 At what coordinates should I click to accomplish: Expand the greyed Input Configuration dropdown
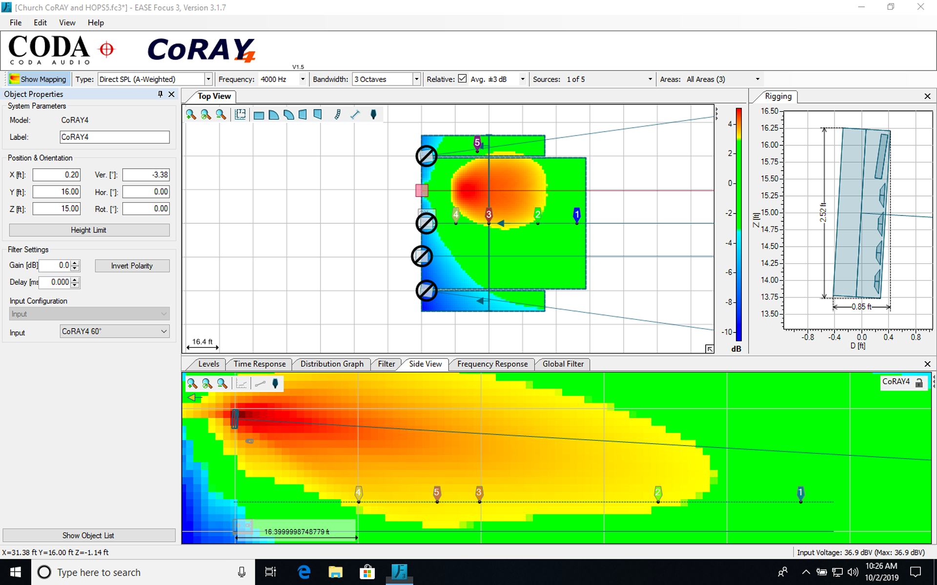pyautogui.click(x=89, y=314)
